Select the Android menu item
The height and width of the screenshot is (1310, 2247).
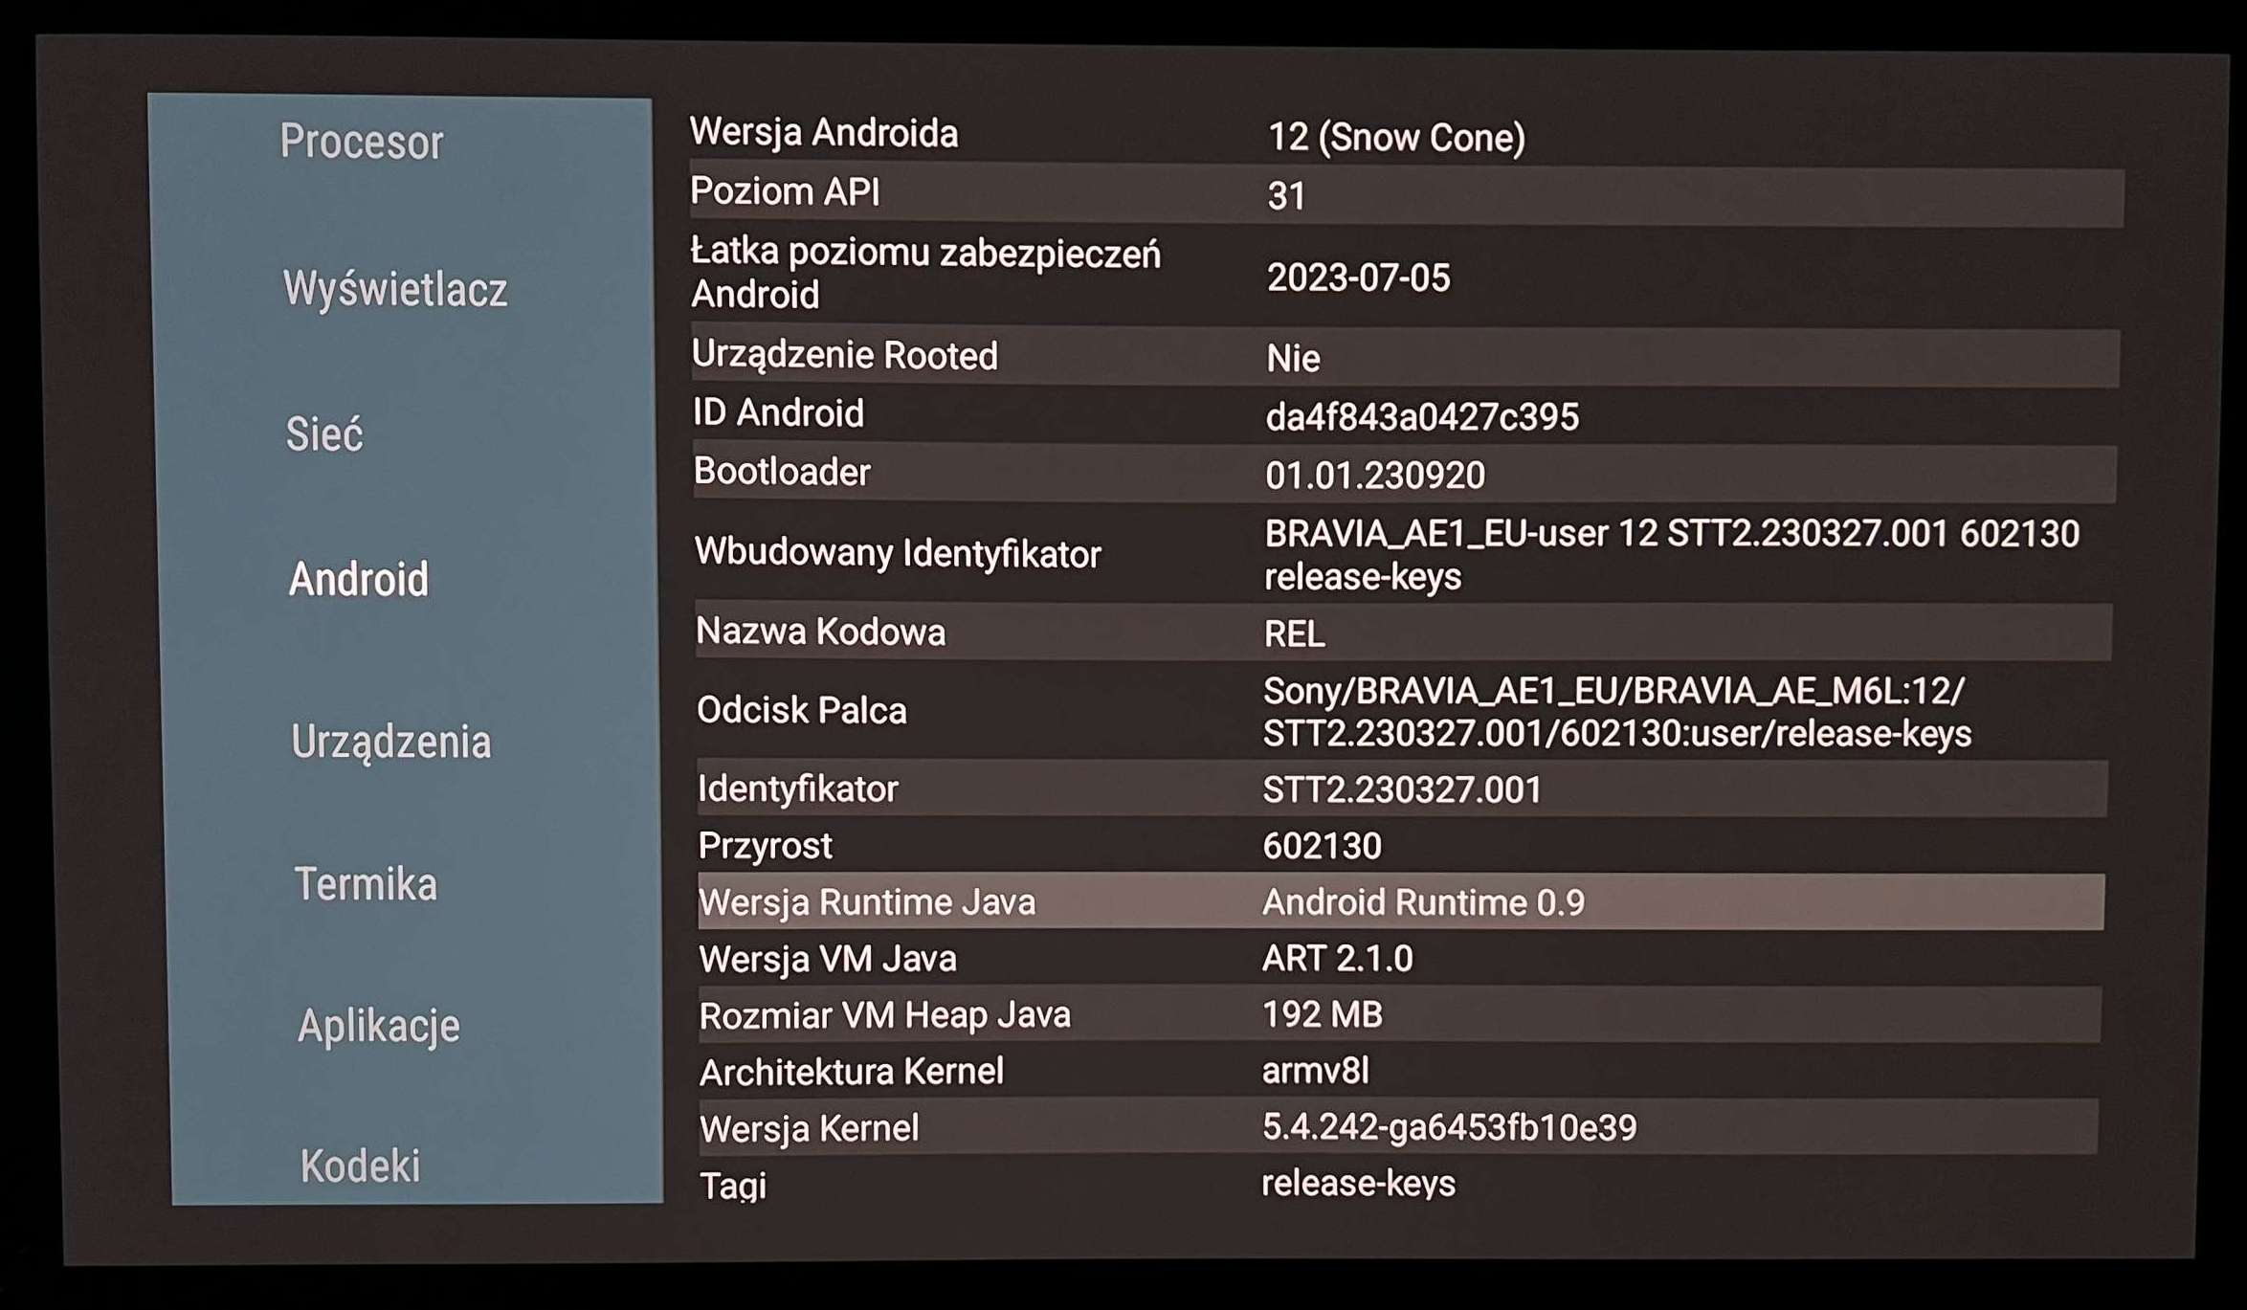[359, 579]
